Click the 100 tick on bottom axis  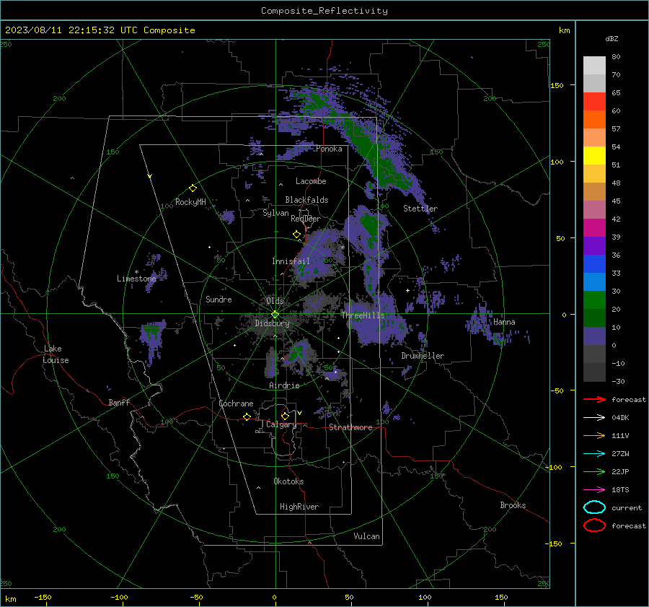coord(425,597)
